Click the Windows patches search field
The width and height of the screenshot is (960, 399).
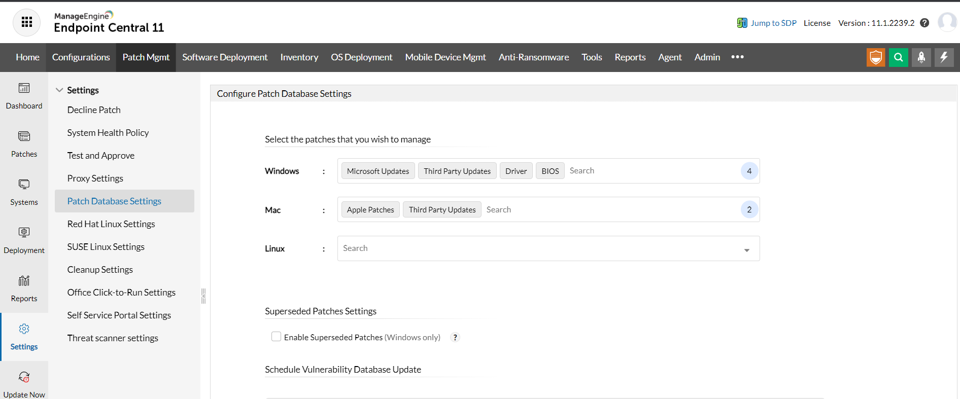pyautogui.click(x=649, y=171)
